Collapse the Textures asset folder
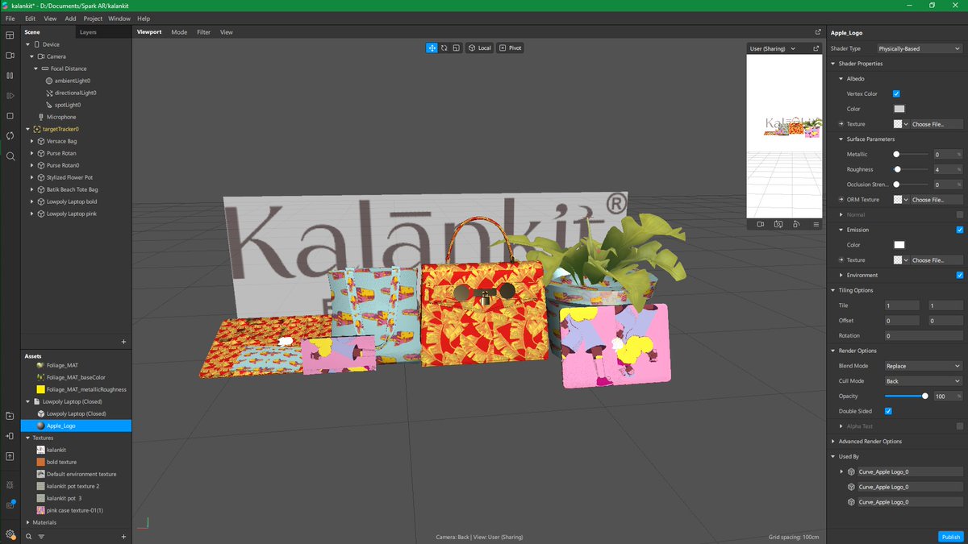 tap(27, 438)
